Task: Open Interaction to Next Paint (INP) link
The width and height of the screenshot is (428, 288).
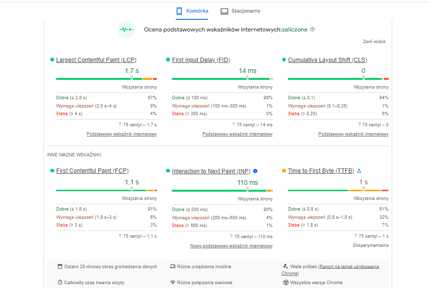Action: click(211, 171)
